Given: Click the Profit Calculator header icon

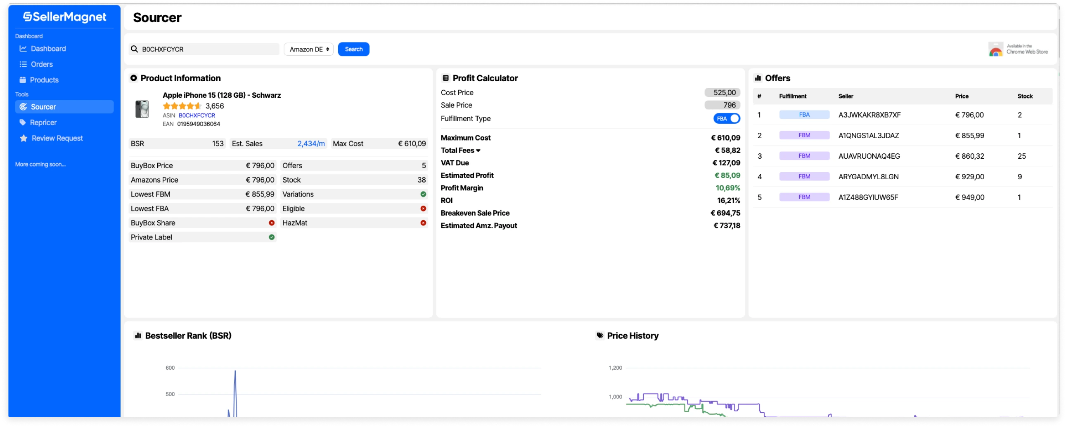Looking at the screenshot, I should (446, 78).
